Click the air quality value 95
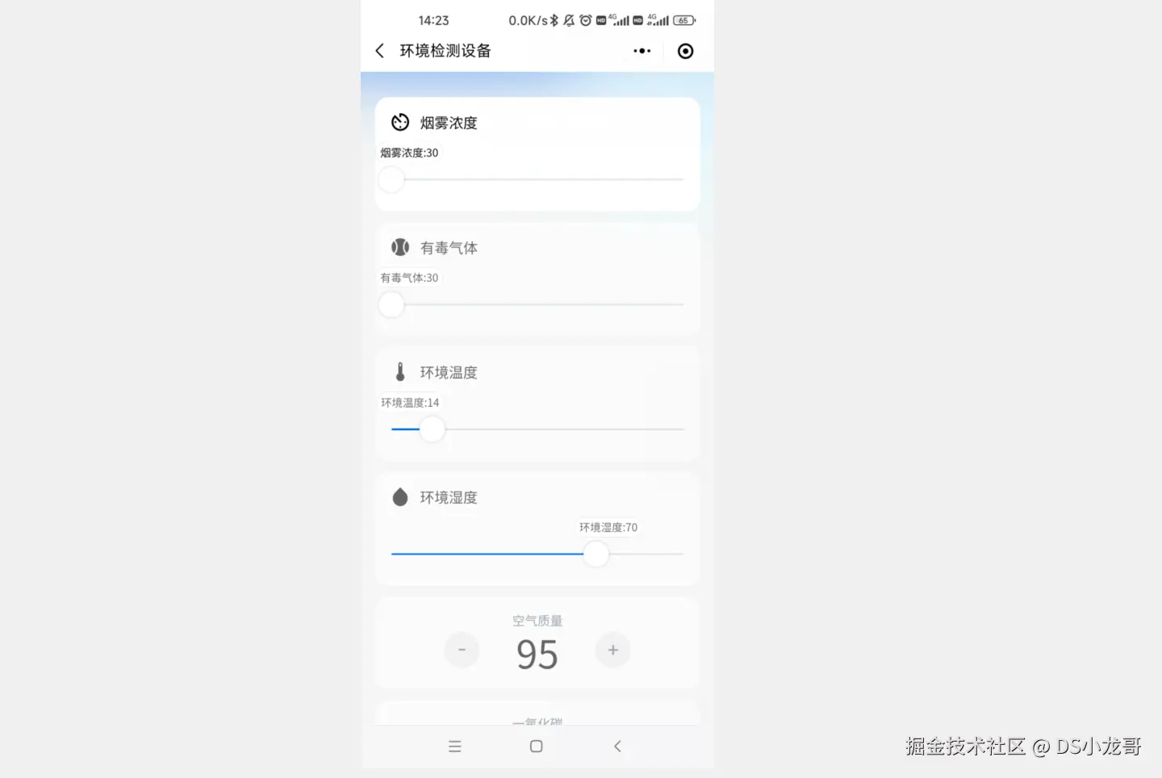The height and width of the screenshot is (778, 1162). (x=537, y=655)
